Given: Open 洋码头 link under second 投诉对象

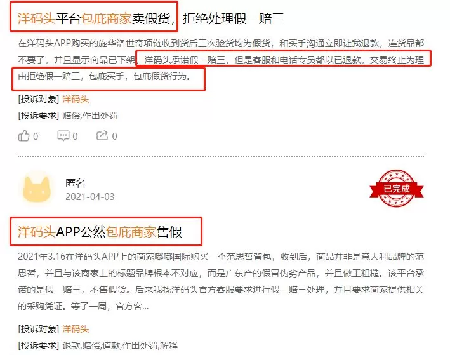Looking at the screenshot, I should click(x=76, y=329).
